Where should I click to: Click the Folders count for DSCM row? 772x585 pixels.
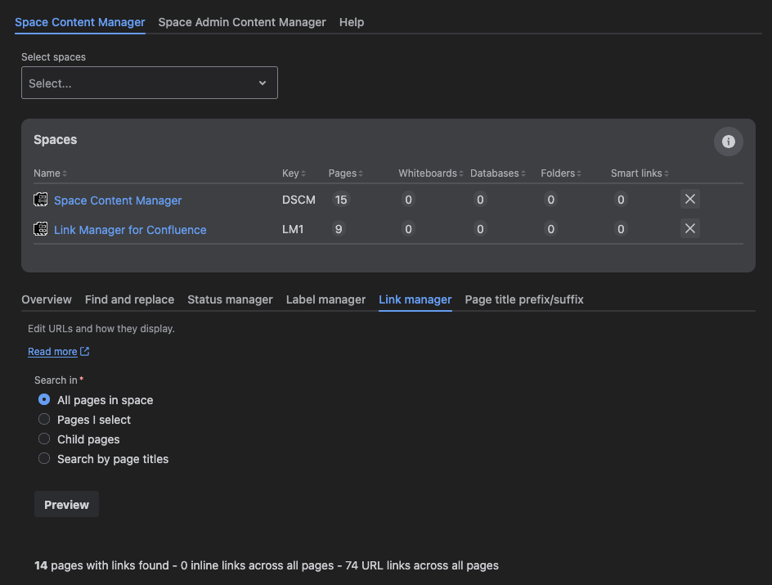coord(551,200)
